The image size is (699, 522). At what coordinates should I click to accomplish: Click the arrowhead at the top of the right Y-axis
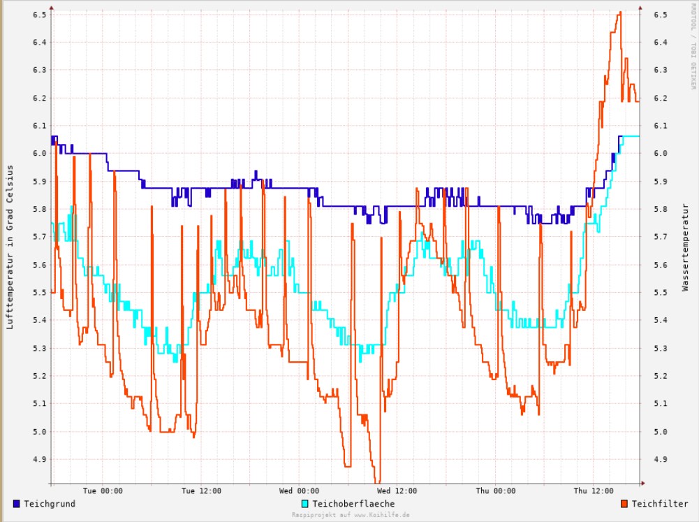click(x=640, y=8)
